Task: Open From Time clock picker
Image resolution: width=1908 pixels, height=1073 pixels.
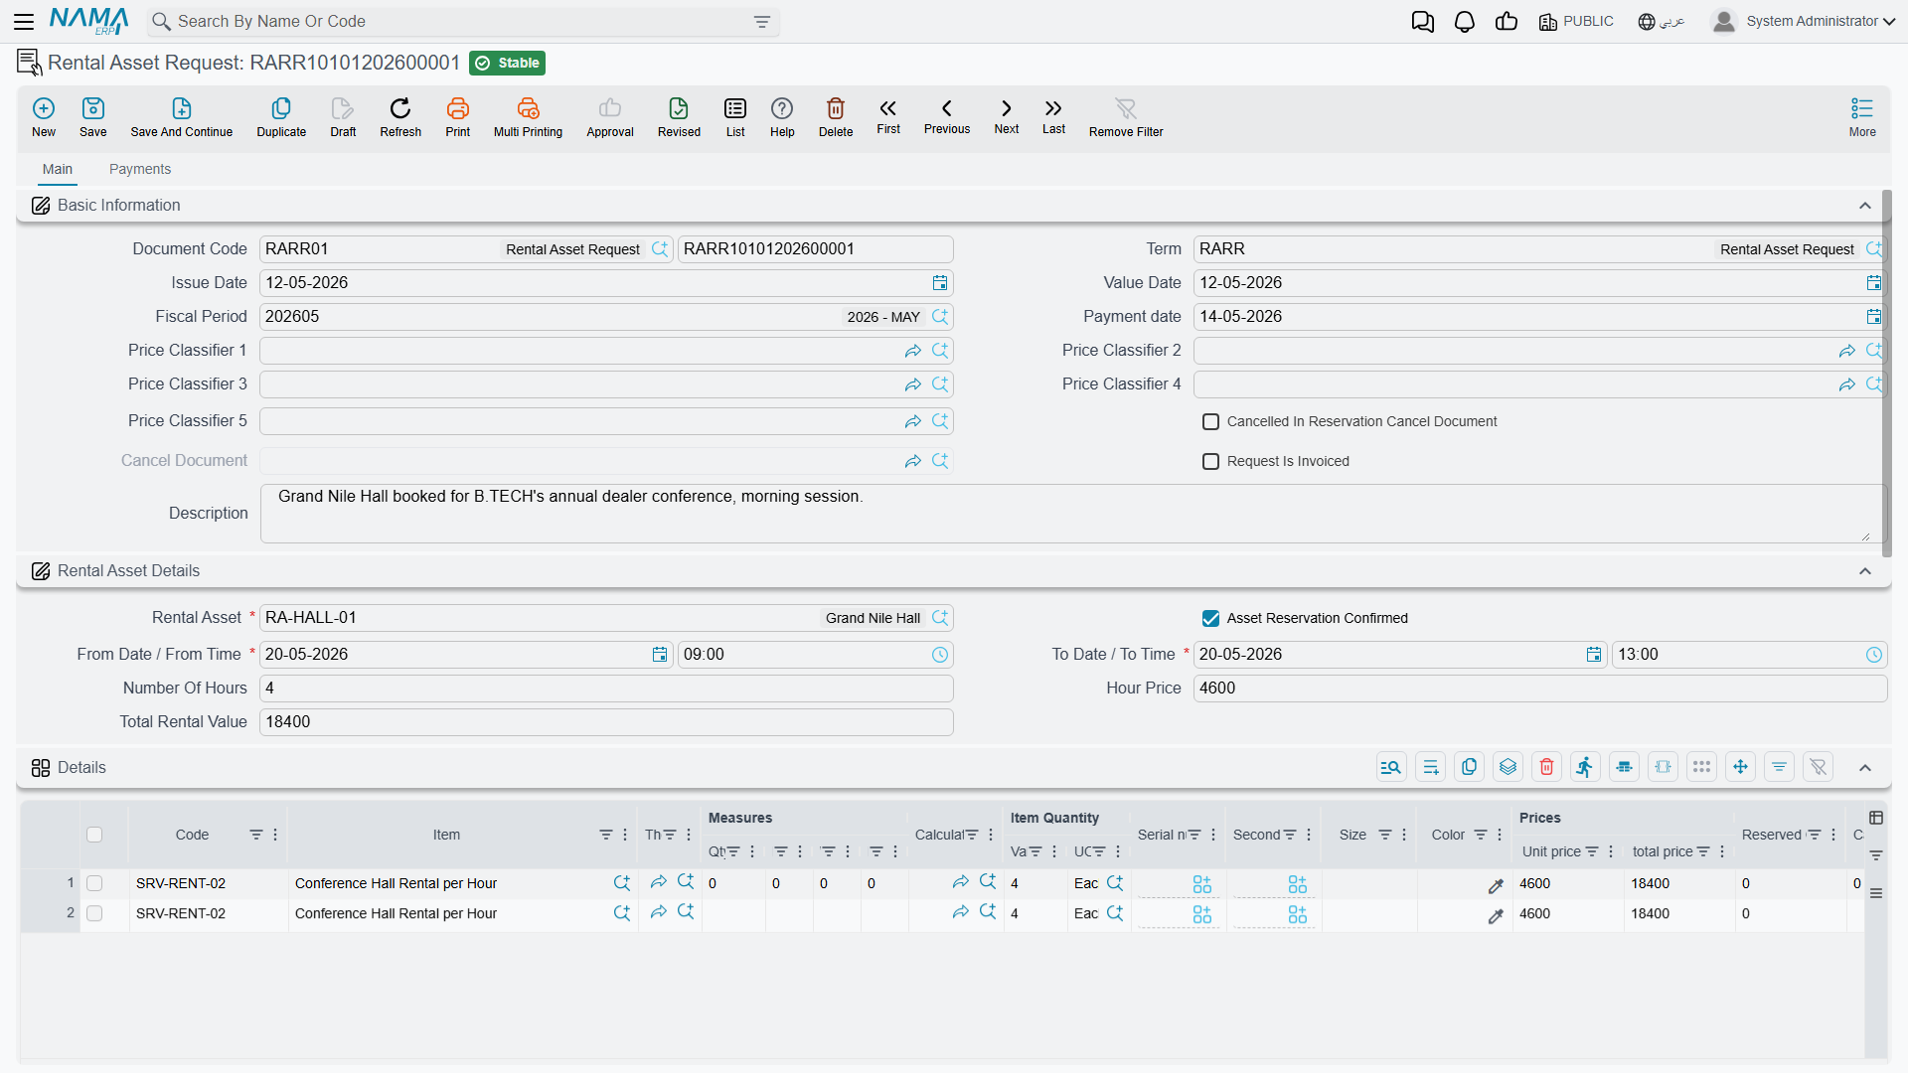Action: pos(940,655)
